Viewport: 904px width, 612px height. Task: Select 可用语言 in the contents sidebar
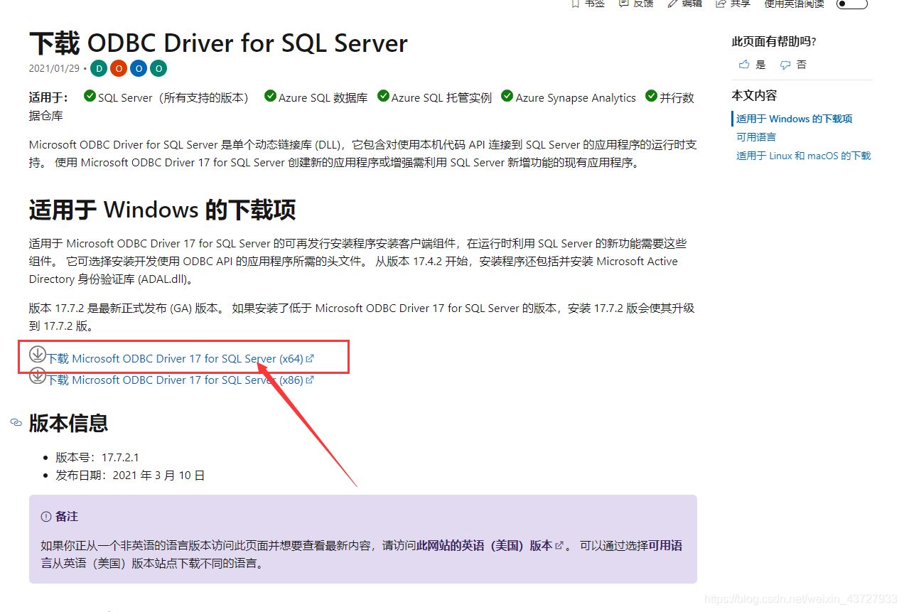tap(755, 137)
